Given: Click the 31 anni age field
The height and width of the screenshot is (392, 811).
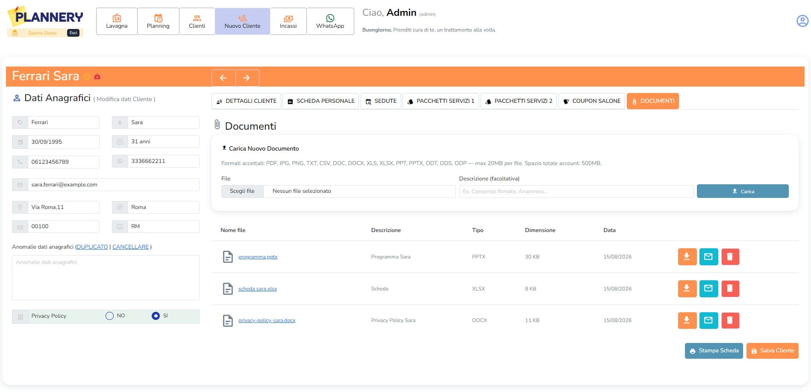Looking at the screenshot, I should 163,142.
